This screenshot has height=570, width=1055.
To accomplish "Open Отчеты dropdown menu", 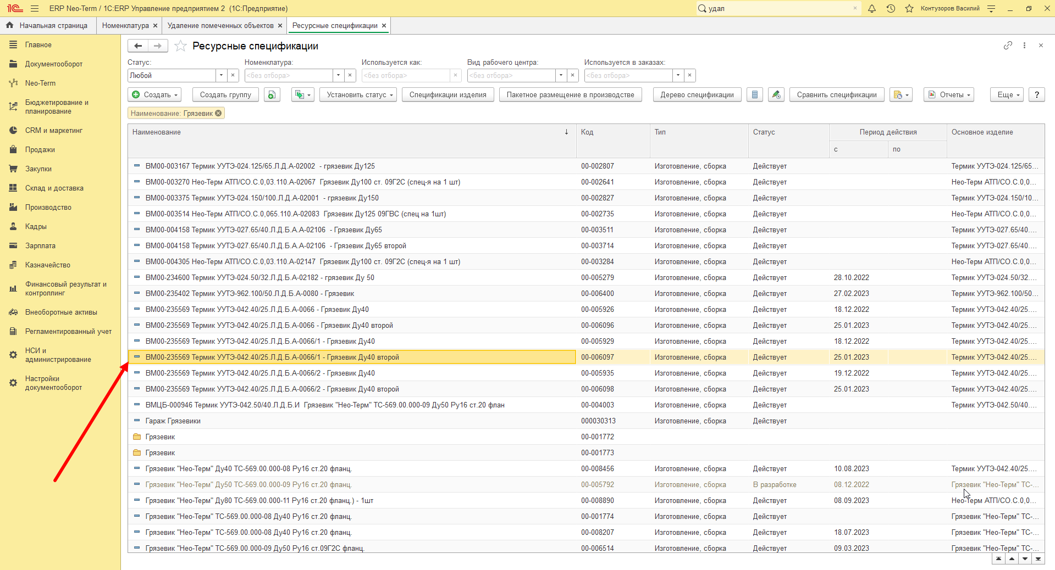I will pos(949,95).
